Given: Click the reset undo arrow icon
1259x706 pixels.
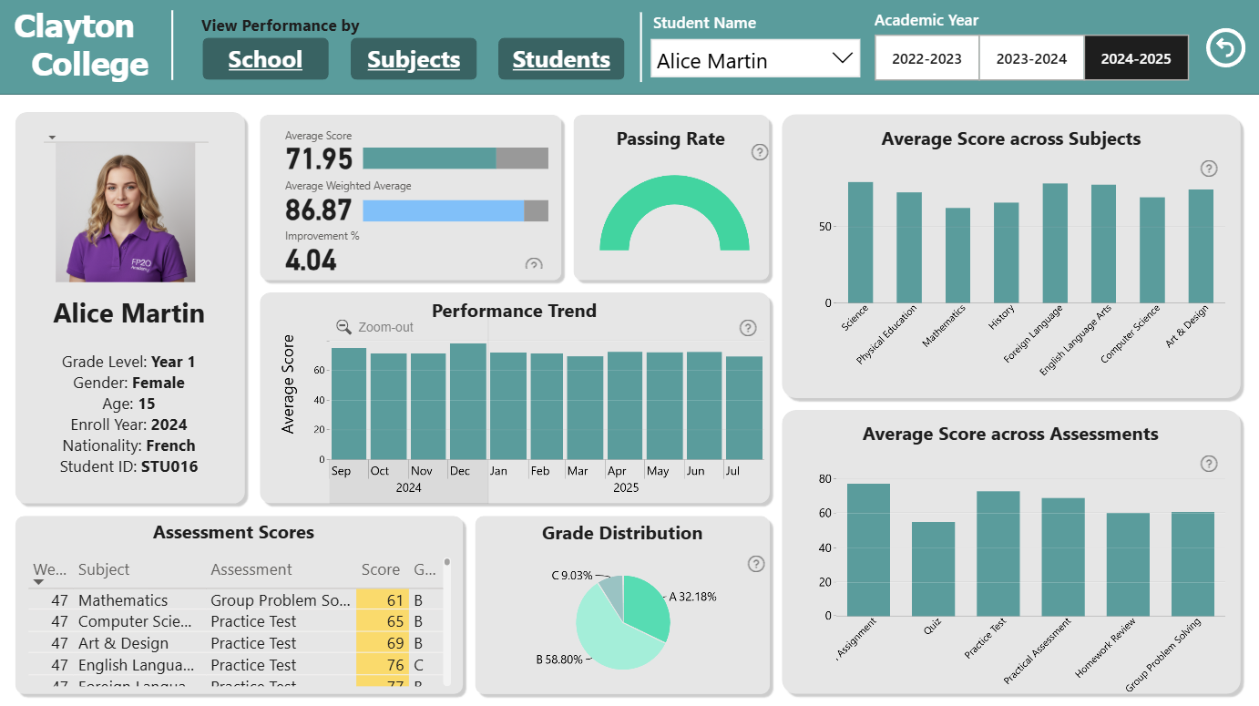Looking at the screenshot, I should point(1225,48).
